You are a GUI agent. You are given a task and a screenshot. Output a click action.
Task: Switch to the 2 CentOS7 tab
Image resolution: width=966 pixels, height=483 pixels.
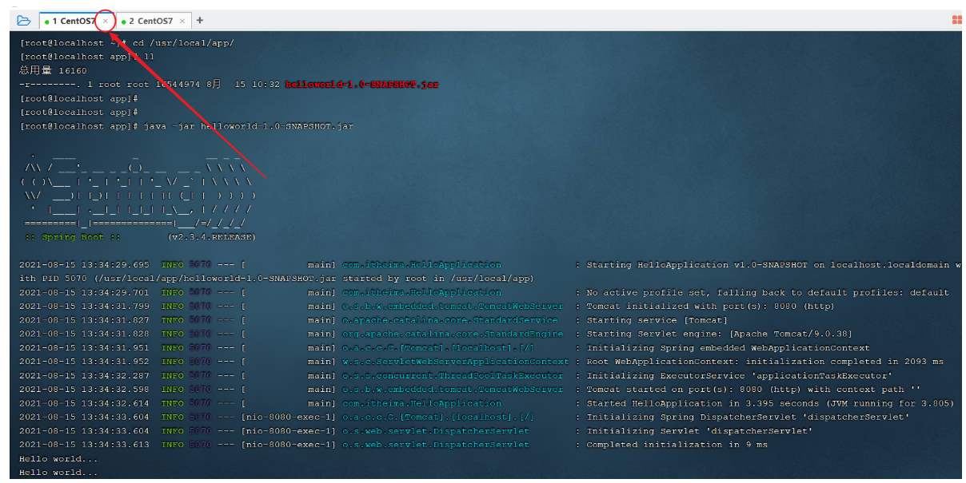pos(154,21)
